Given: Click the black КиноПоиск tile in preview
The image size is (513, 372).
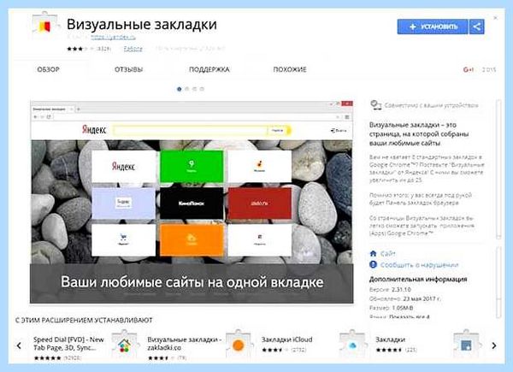Looking at the screenshot, I should pos(192,204).
